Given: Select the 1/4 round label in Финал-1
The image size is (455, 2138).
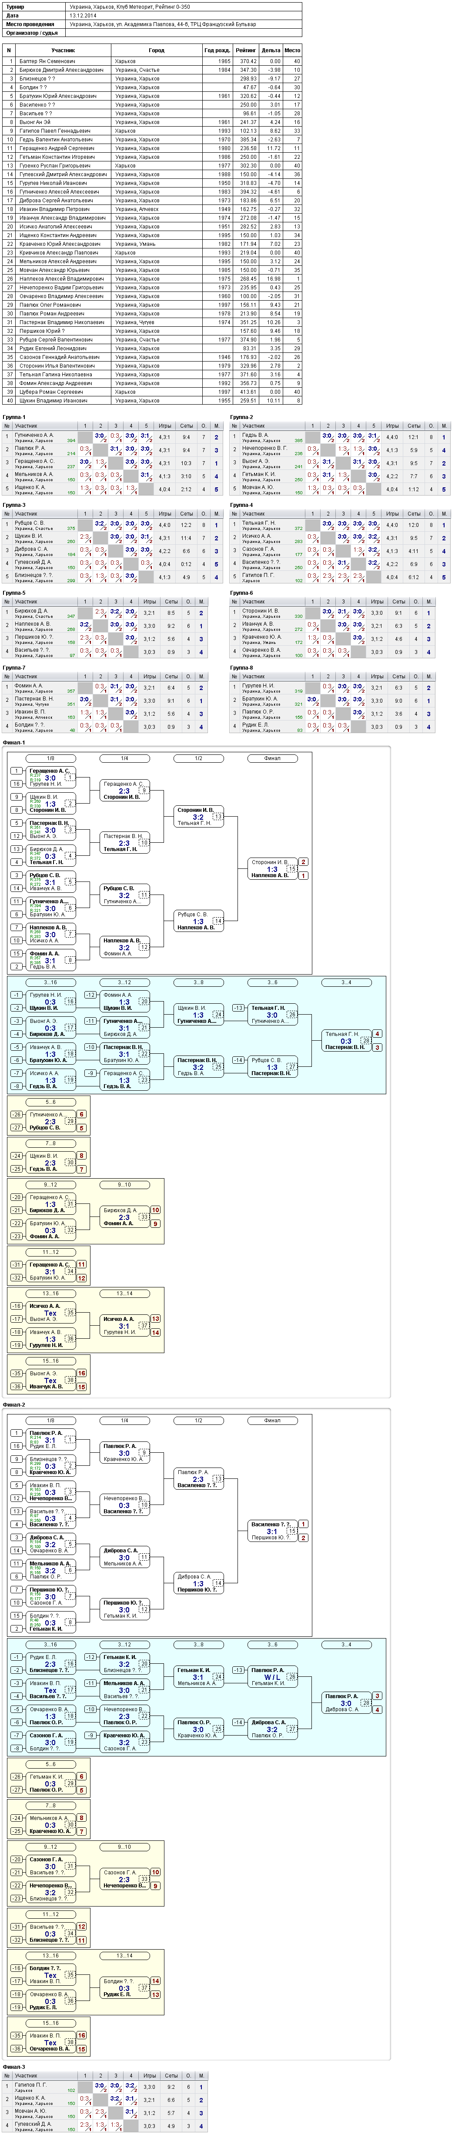Looking at the screenshot, I should point(124,758).
